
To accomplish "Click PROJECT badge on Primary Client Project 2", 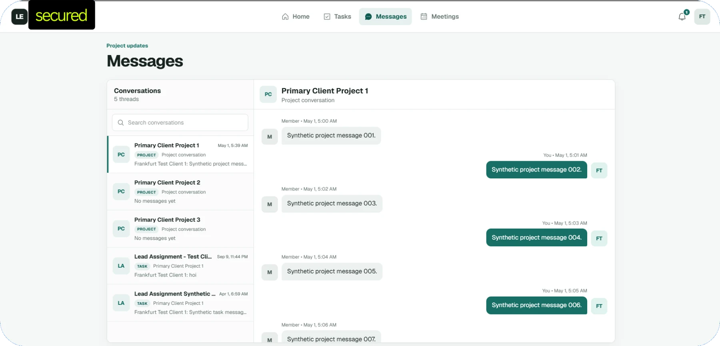I will click(x=146, y=192).
